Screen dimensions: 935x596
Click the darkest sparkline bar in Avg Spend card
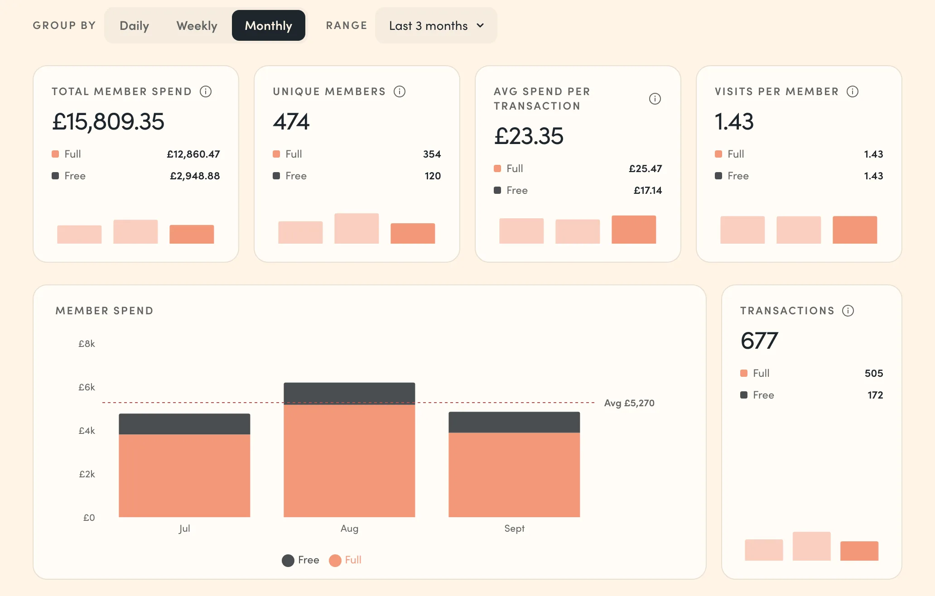634,230
